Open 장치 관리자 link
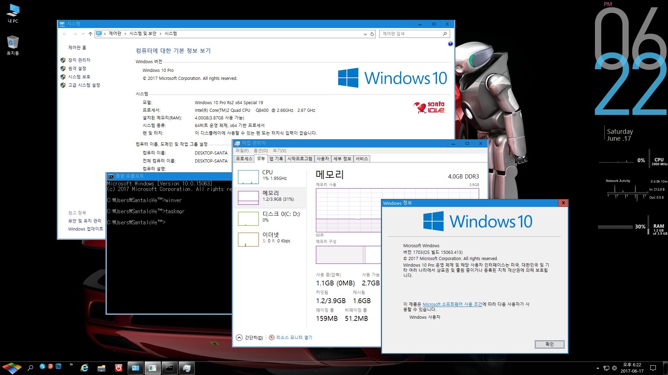The image size is (668, 375). (x=79, y=60)
